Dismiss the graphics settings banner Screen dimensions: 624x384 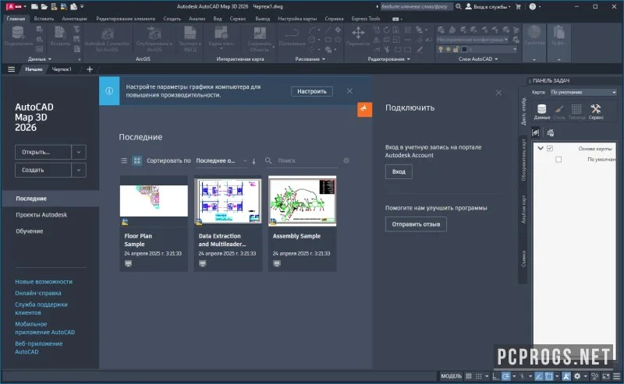[x=349, y=91]
